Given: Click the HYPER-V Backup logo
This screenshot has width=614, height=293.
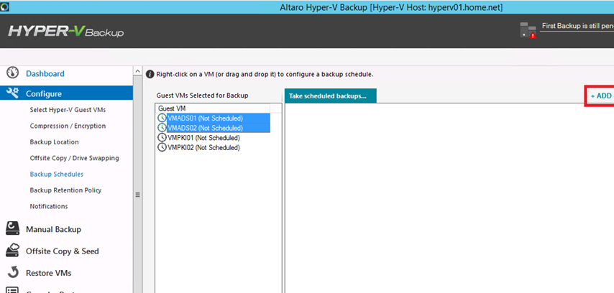Looking at the screenshot, I should pos(66,31).
